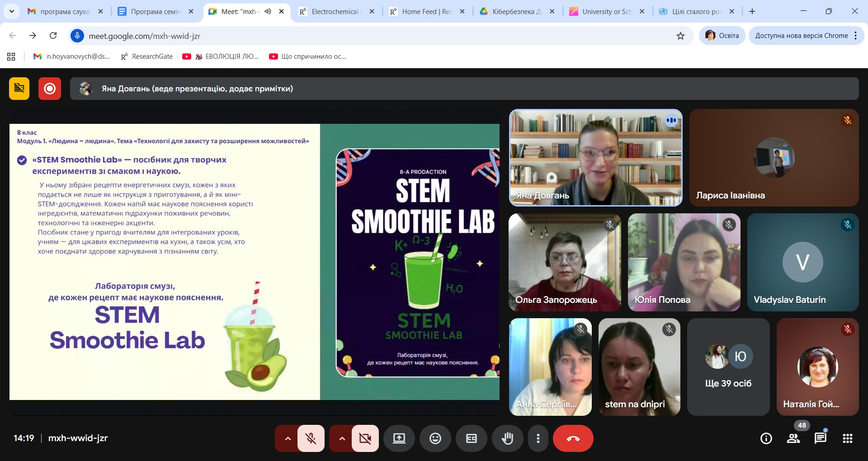The width and height of the screenshot is (868, 461).
Task: Open the ResearchGate bookmark
Action: [147, 56]
